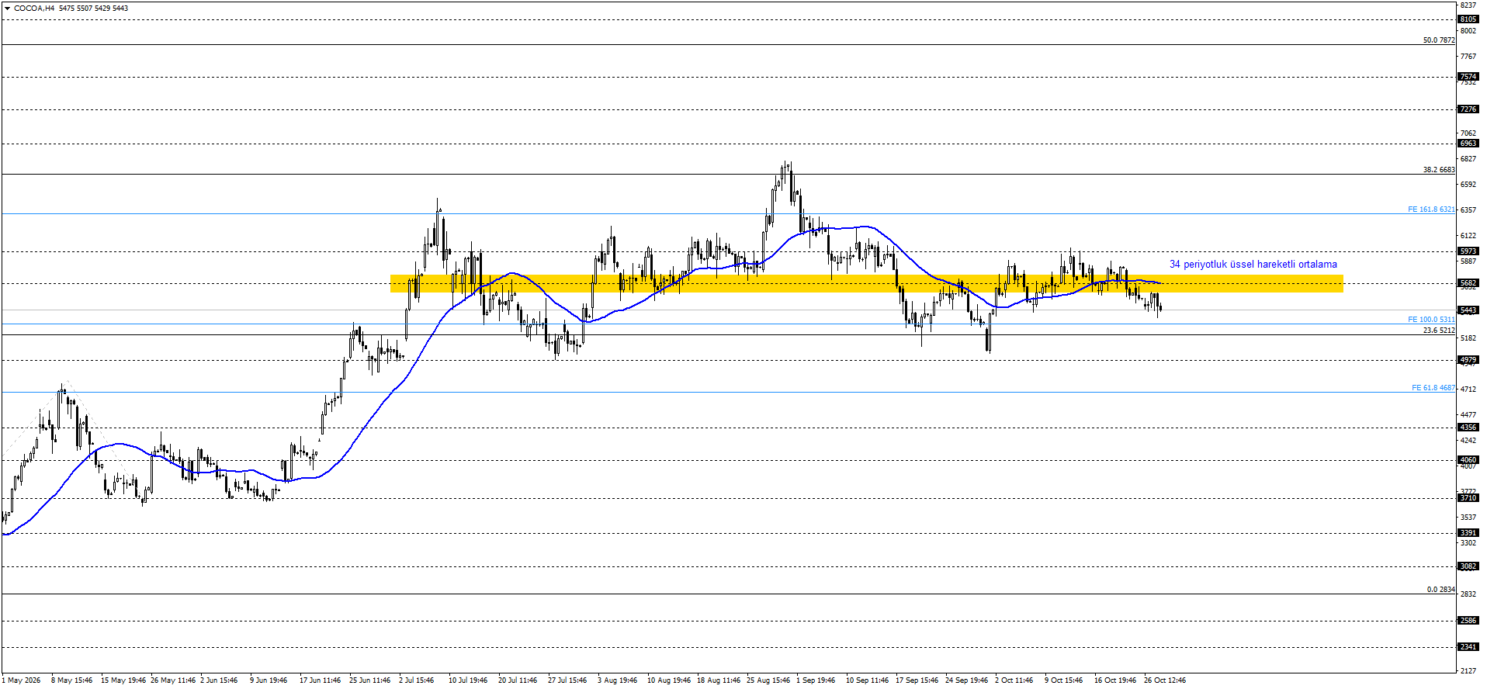The image size is (1487, 689).
Task: Click the 6963 price marker on axis
Action: pos(1468,144)
